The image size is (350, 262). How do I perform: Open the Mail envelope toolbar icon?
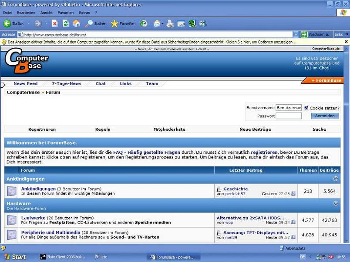pyautogui.click(x=157, y=23)
